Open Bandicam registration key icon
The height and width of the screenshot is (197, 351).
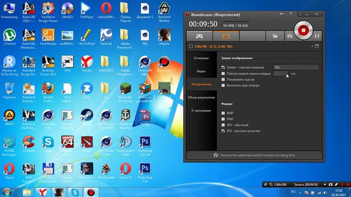(x=282, y=14)
